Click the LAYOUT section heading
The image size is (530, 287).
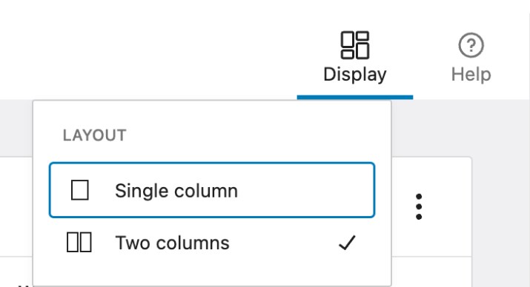click(x=95, y=135)
